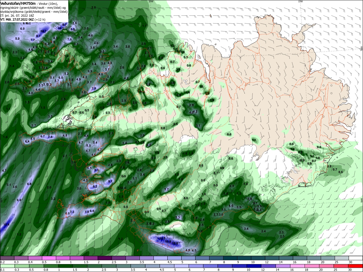Select the dark purple swatch starting at 2, top row
The height and width of the screenshot is (272, 363).
105,258
